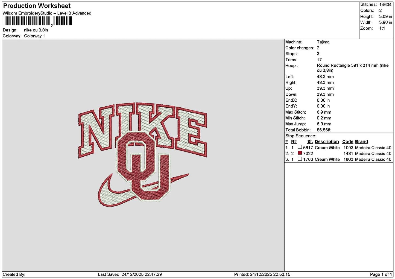Viewport: 395px width, 279px height.
Task: Click the 'Production Worksheet' title
Action: 37,6
